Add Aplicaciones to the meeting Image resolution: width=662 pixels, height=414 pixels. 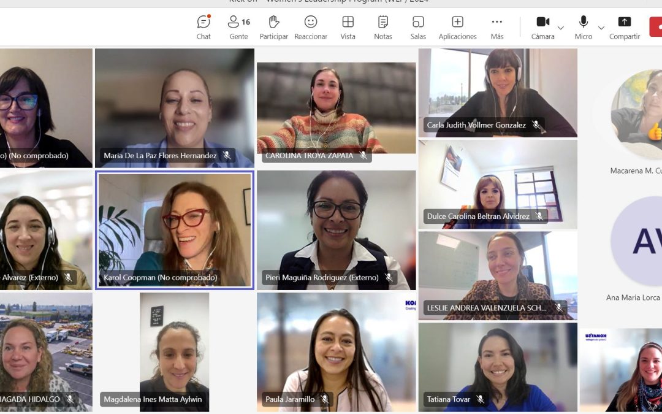point(458,28)
